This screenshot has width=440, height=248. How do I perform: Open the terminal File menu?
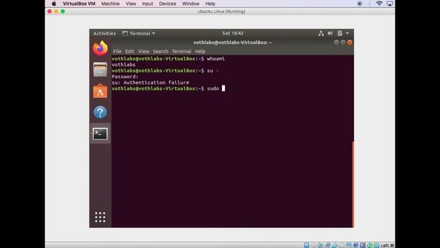118,52
